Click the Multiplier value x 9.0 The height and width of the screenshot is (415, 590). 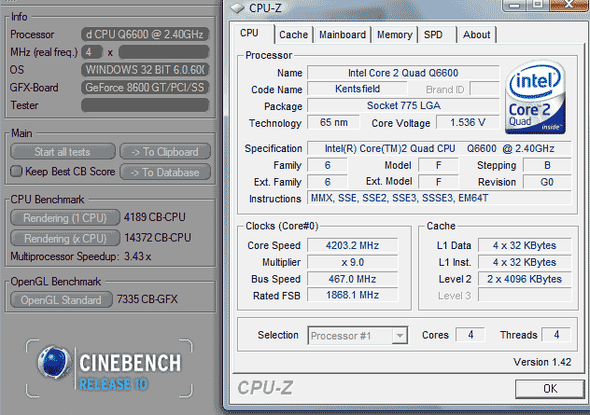click(353, 262)
